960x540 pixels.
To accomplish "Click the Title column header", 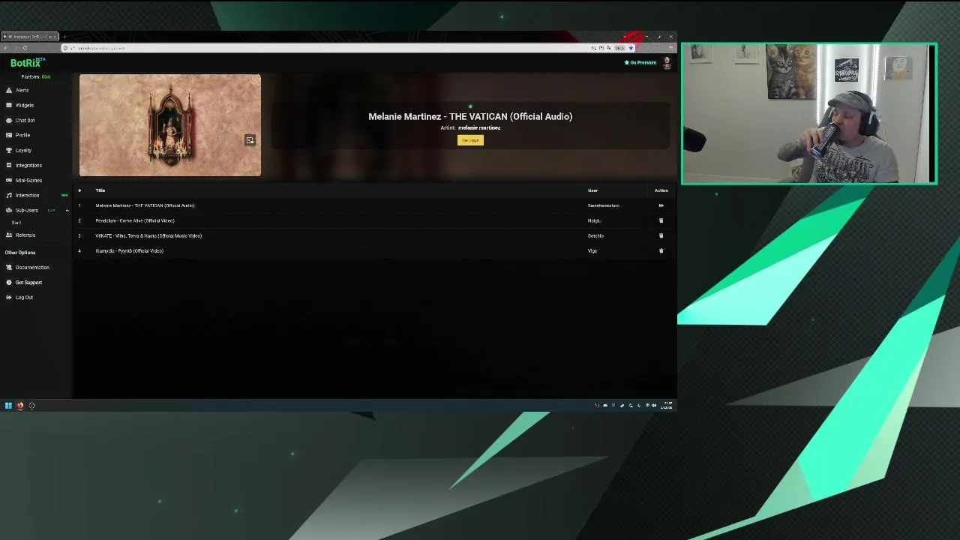I will pyautogui.click(x=100, y=190).
